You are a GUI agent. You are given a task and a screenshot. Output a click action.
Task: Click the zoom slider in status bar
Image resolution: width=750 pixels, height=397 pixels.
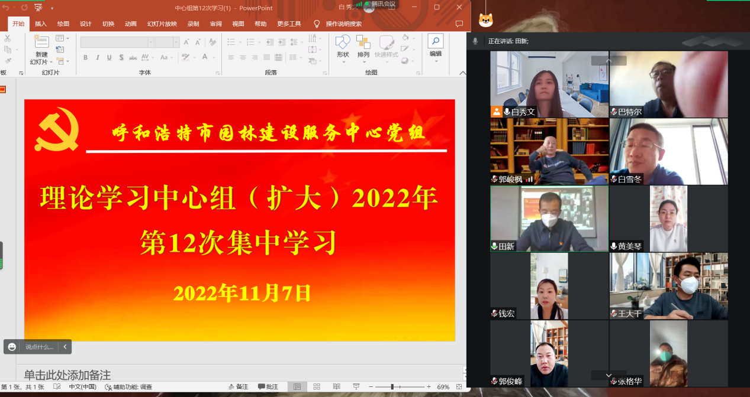(392, 387)
